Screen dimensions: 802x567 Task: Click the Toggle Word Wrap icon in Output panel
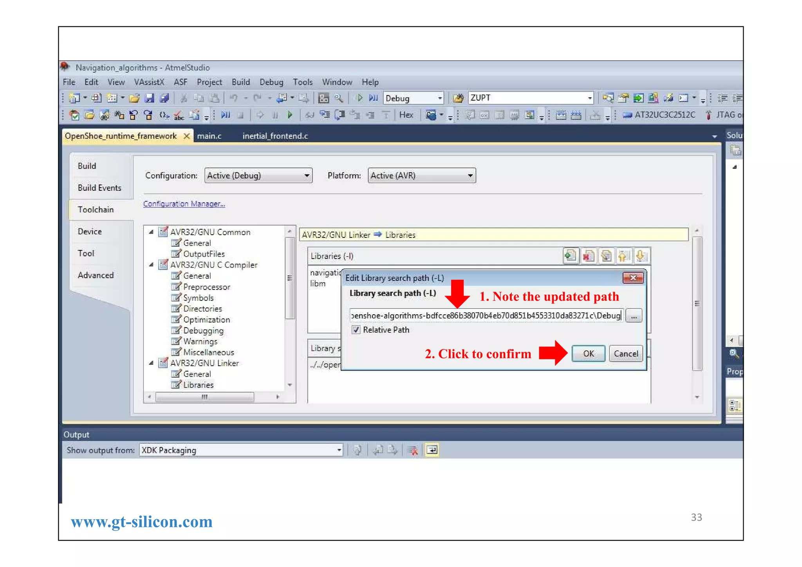pos(432,450)
